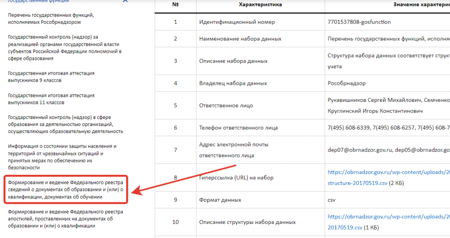
Task: Open Формирование и ведение Федерального реестра апостилей
Action: point(65,219)
